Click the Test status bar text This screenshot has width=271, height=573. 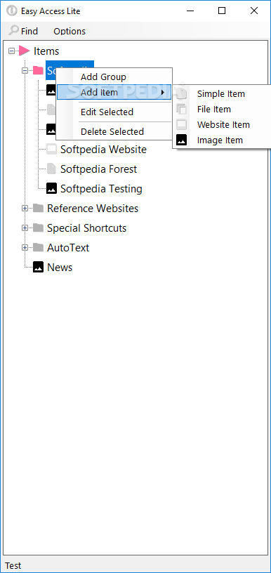tap(13, 566)
